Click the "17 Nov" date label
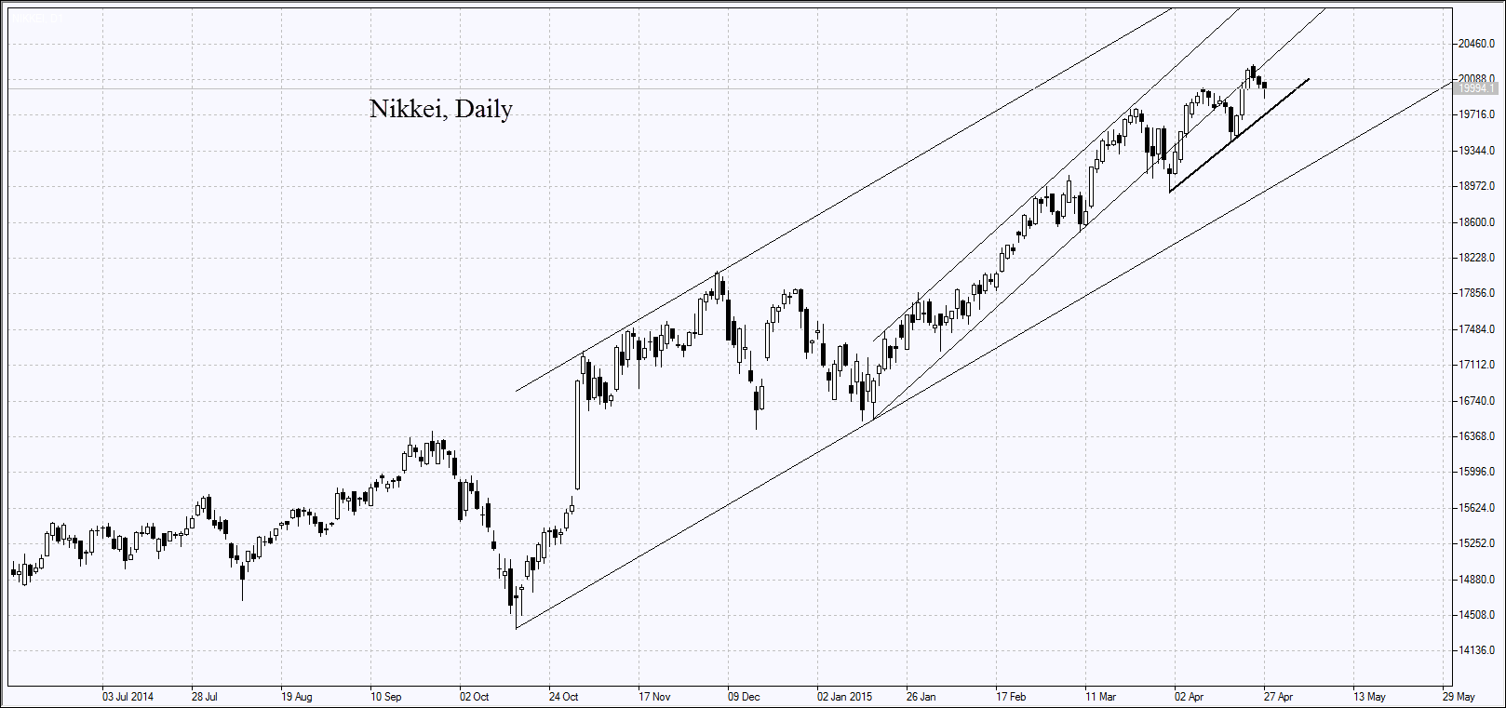The width and height of the screenshot is (1506, 708). coord(653,696)
